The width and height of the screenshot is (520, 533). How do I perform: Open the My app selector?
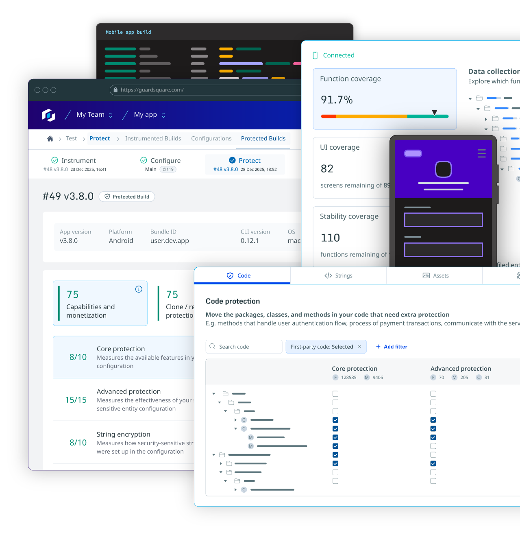(x=149, y=115)
